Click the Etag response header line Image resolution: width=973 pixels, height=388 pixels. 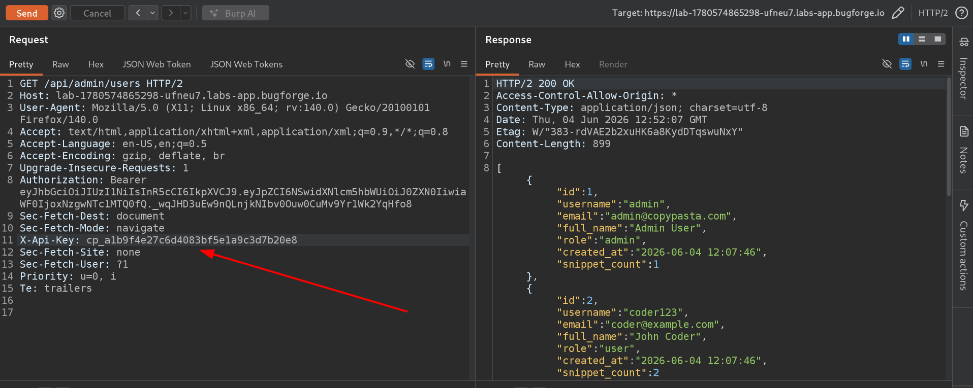tap(619, 132)
